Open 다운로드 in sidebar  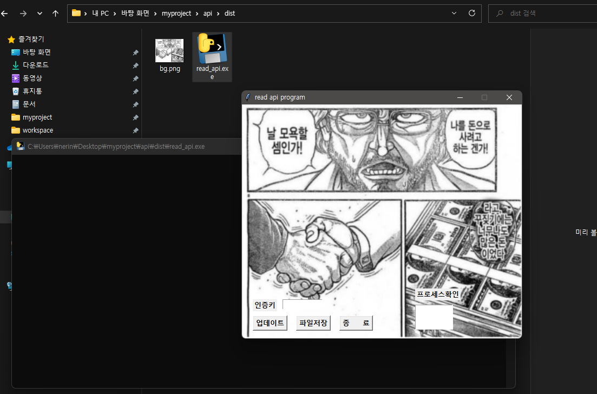click(35, 65)
